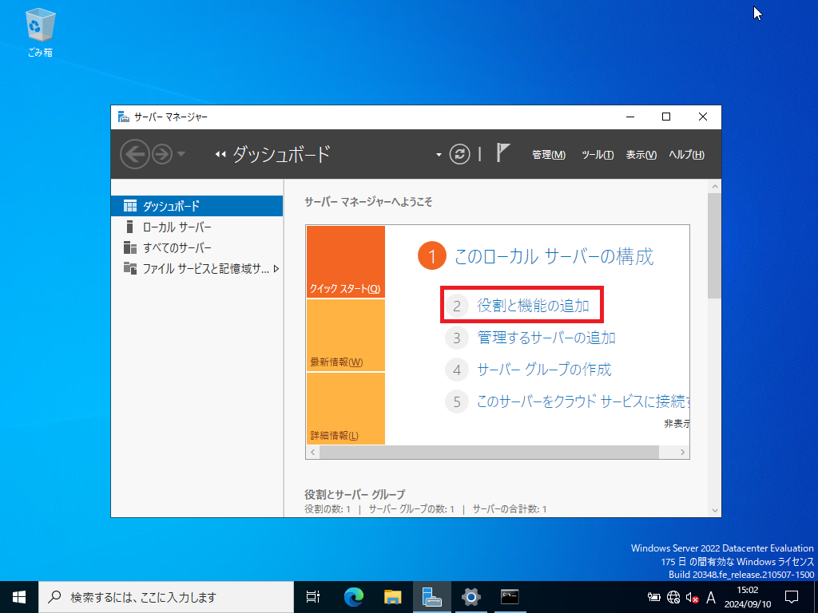Click the welcome tile horizontal scrollbar
This screenshot has width=818, height=613.
click(489, 452)
